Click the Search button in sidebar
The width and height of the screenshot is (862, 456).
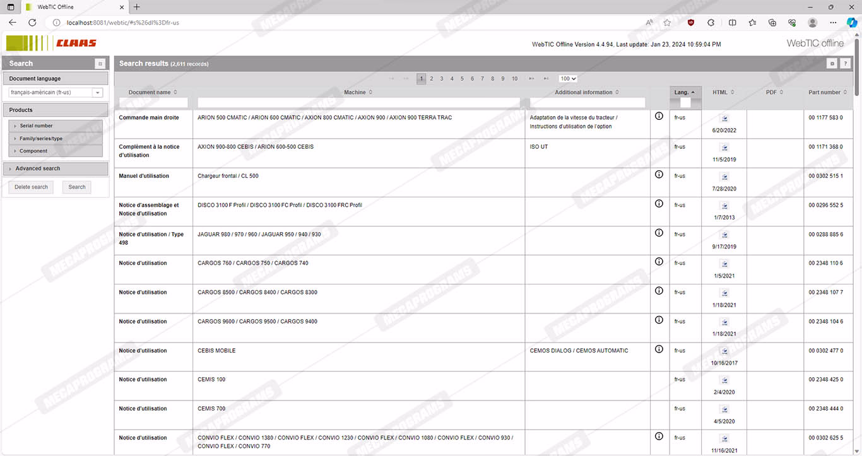tap(77, 187)
